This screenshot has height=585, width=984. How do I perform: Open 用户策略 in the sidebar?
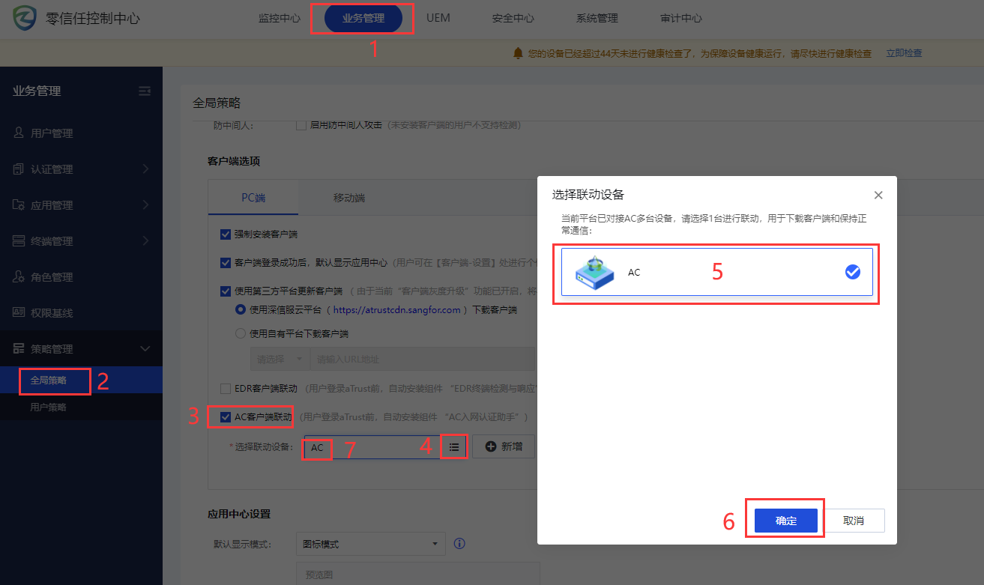[x=49, y=407]
